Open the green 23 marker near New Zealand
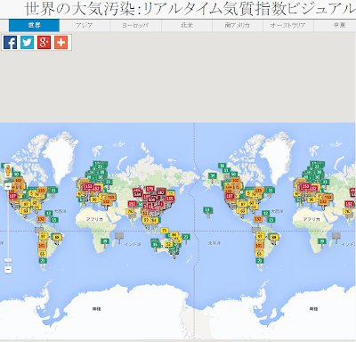The image size is (356, 342). [186, 237]
